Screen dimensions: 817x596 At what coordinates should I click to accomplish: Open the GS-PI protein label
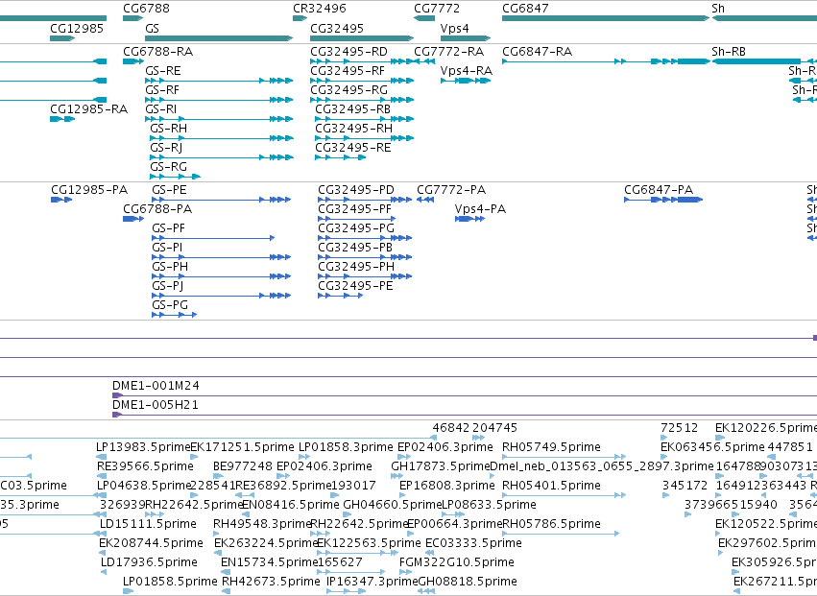tap(167, 248)
